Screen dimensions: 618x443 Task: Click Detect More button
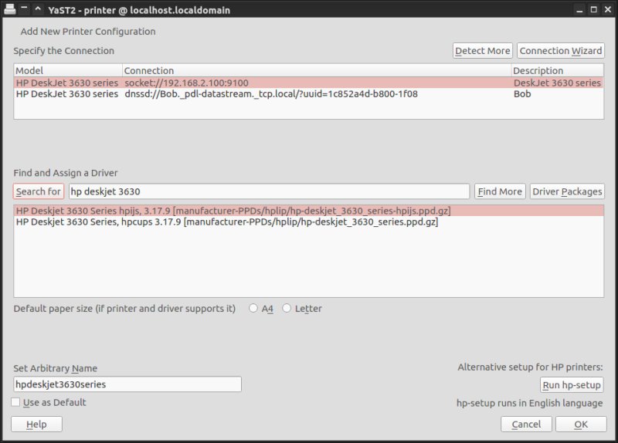coord(482,51)
